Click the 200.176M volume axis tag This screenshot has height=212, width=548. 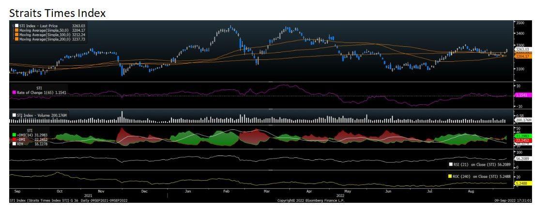[523, 120]
